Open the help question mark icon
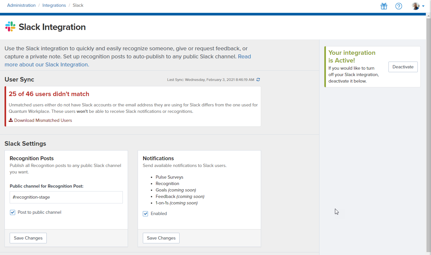431x255 pixels. point(399,6)
